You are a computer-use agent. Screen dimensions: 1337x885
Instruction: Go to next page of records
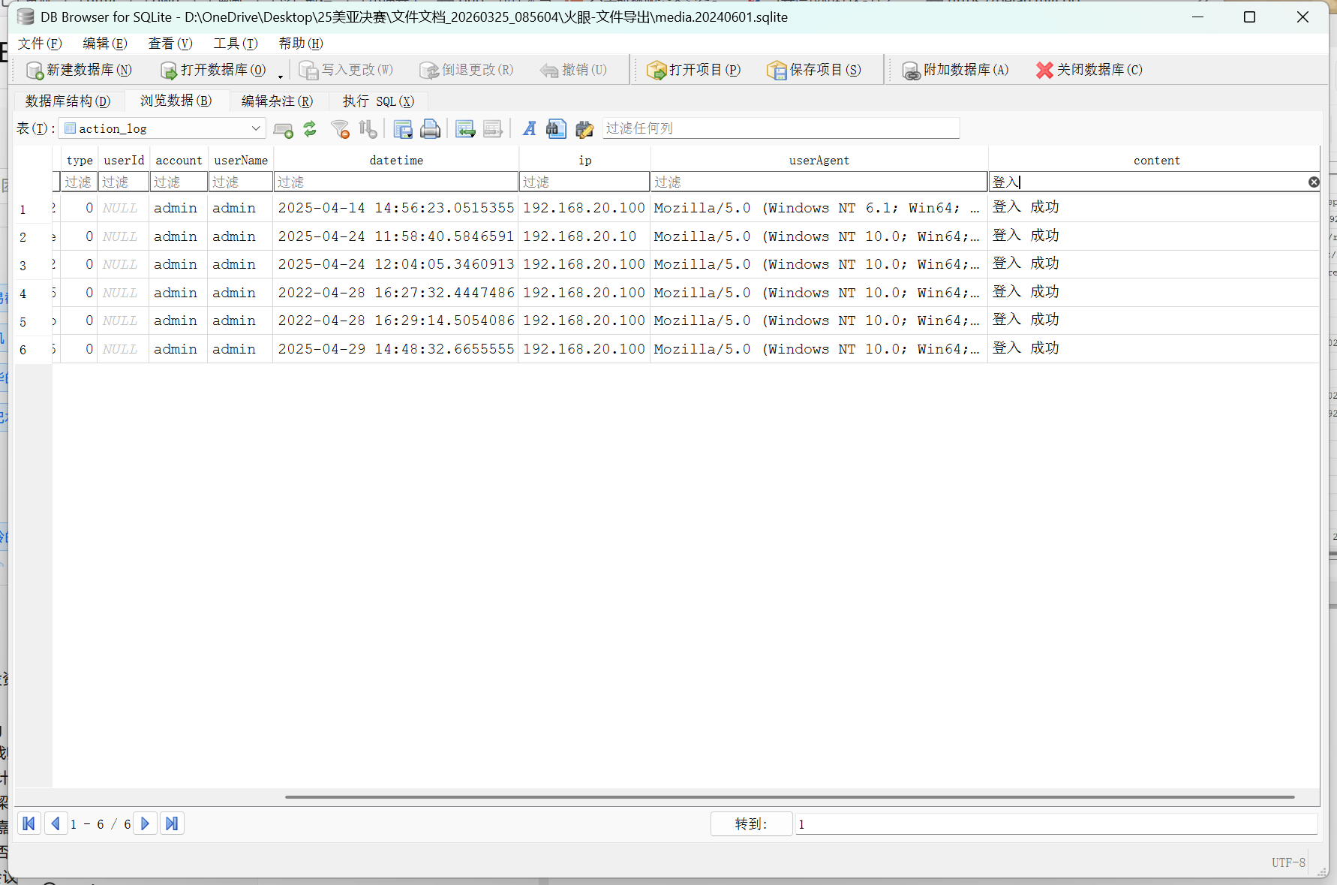coord(145,823)
